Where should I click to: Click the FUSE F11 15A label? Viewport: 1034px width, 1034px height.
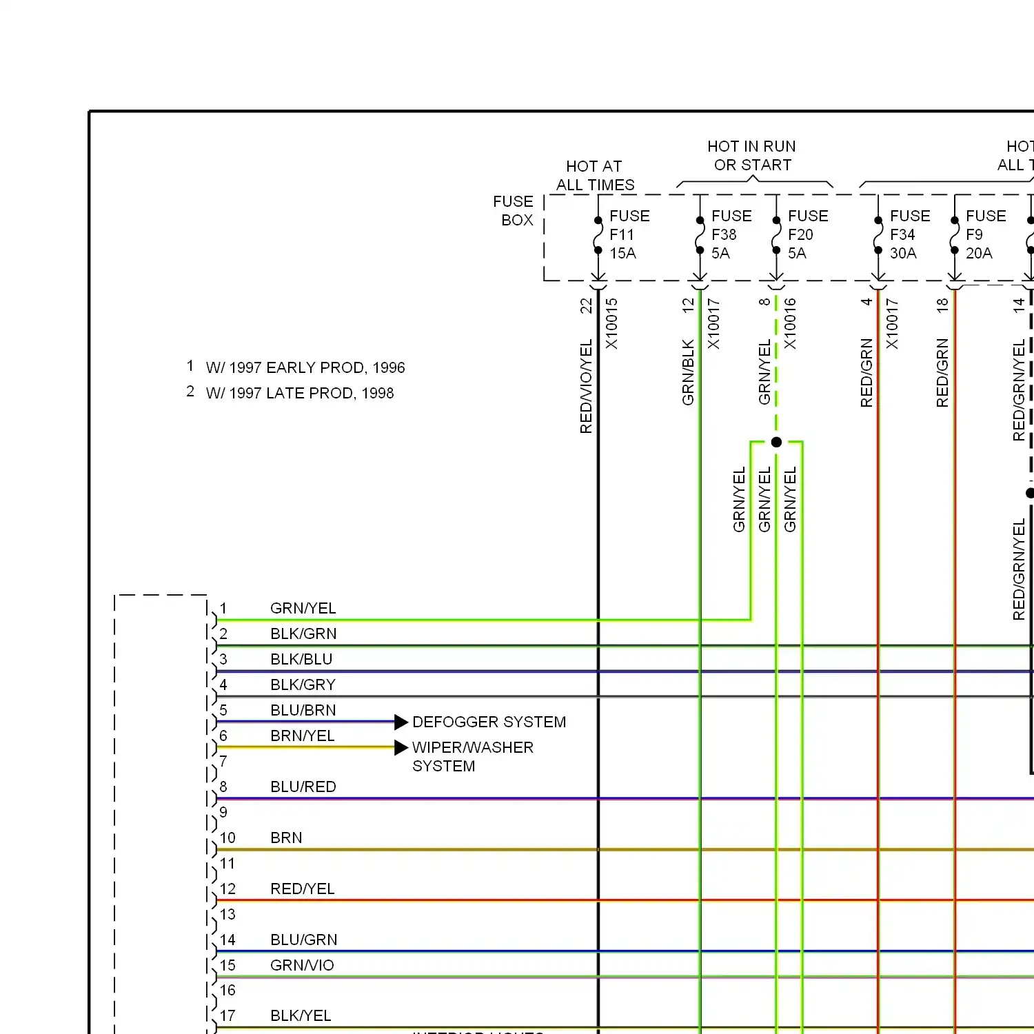629,234
